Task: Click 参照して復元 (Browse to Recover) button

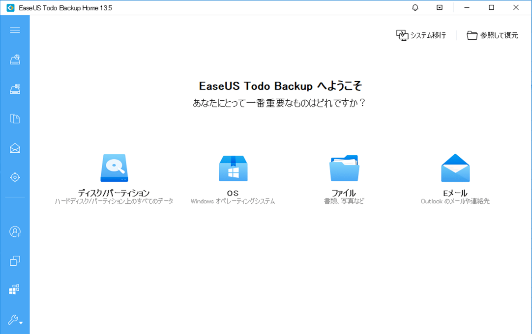Action: 492,35
